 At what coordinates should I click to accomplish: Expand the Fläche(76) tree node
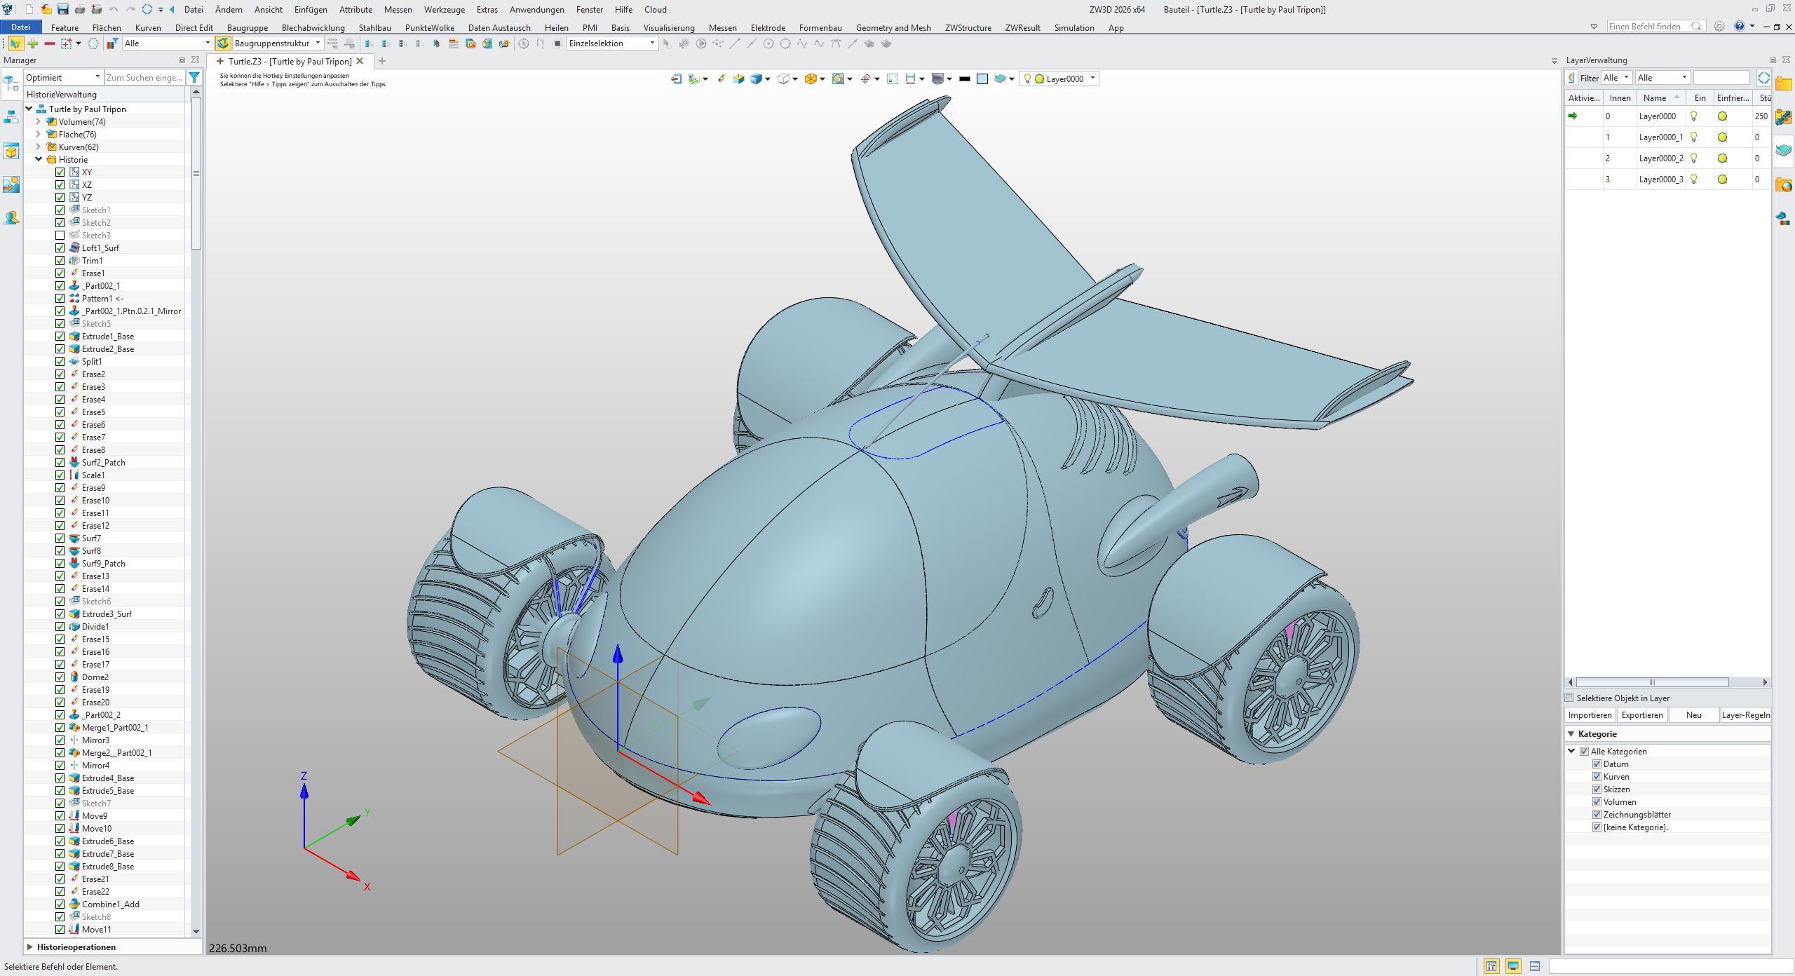(39, 134)
